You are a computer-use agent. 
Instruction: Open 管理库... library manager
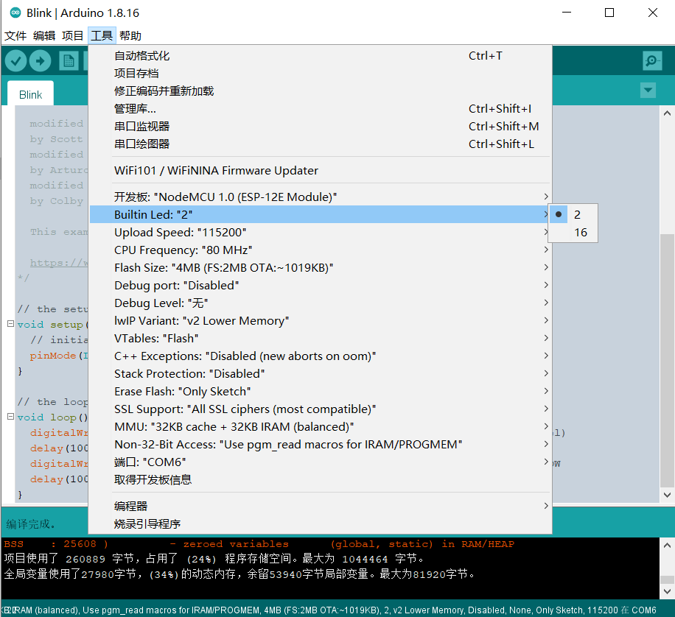pos(321,108)
